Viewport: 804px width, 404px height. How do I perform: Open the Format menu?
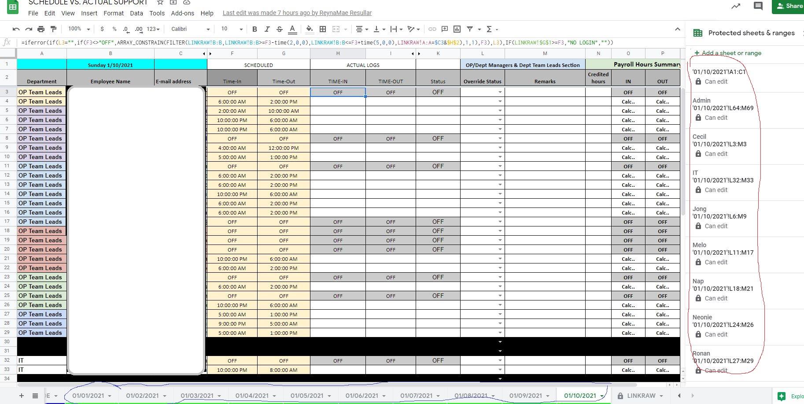(113, 13)
